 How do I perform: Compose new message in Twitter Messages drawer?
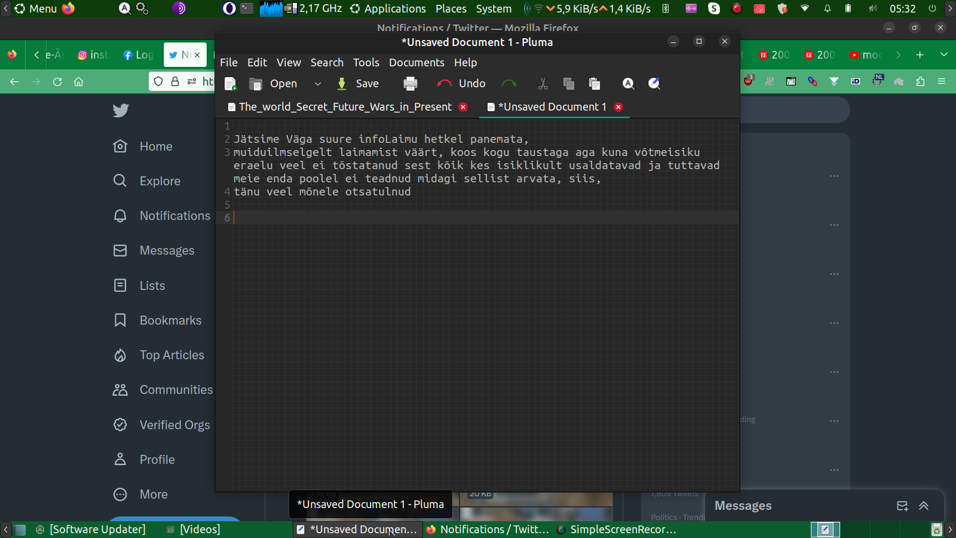(x=902, y=506)
